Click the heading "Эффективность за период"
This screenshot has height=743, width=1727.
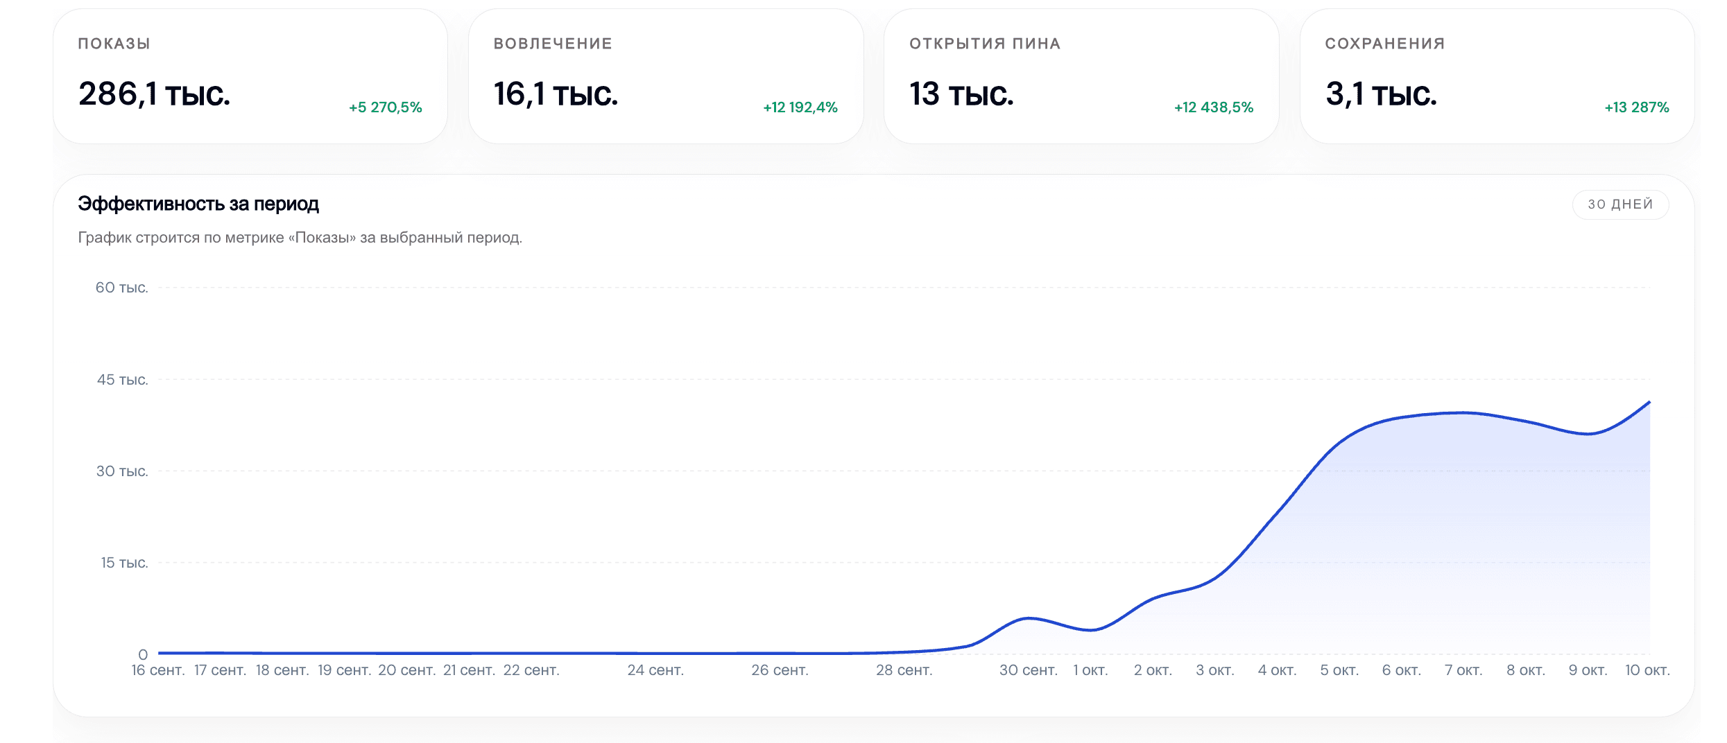click(x=198, y=204)
